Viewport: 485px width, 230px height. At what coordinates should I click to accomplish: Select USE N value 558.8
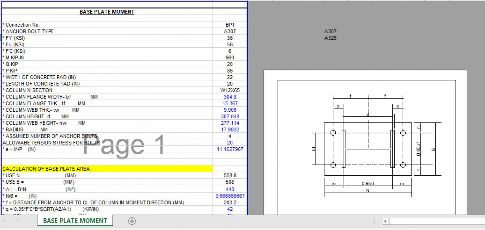[x=230, y=175]
